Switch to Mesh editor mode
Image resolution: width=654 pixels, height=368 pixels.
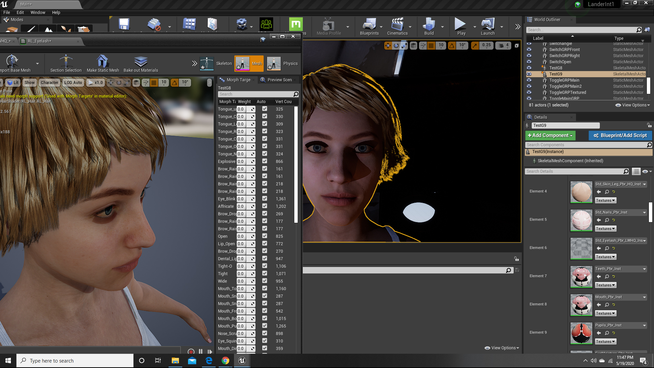click(x=249, y=64)
